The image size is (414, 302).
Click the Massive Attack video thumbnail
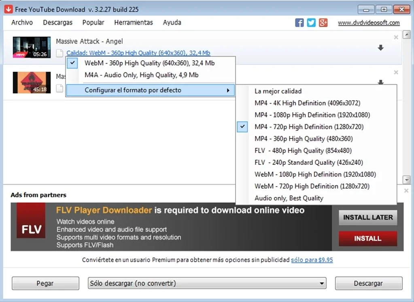[x=31, y=47]
